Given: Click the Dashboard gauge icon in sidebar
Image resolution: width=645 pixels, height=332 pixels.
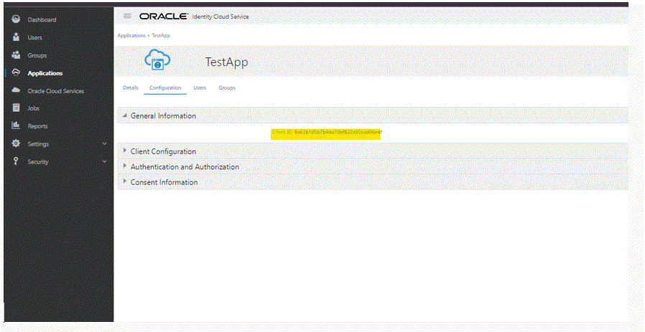Looking at the screenshot, I should click(16, 19).
